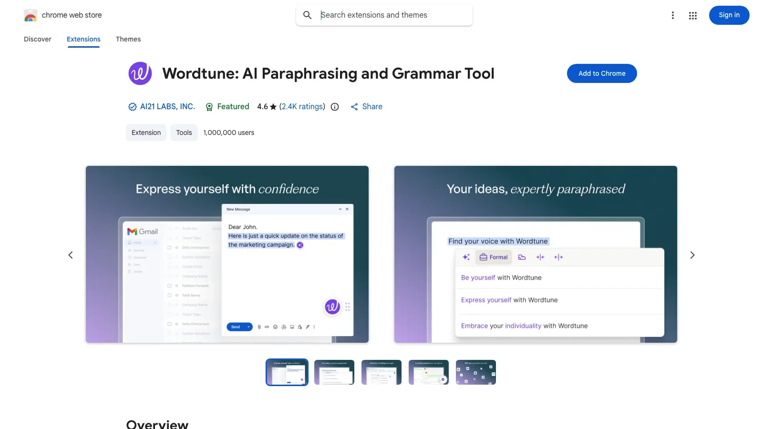The width and height of the screenshot is (763, 429).
Task: Click the ratings info icon
Action: point(335,107)
